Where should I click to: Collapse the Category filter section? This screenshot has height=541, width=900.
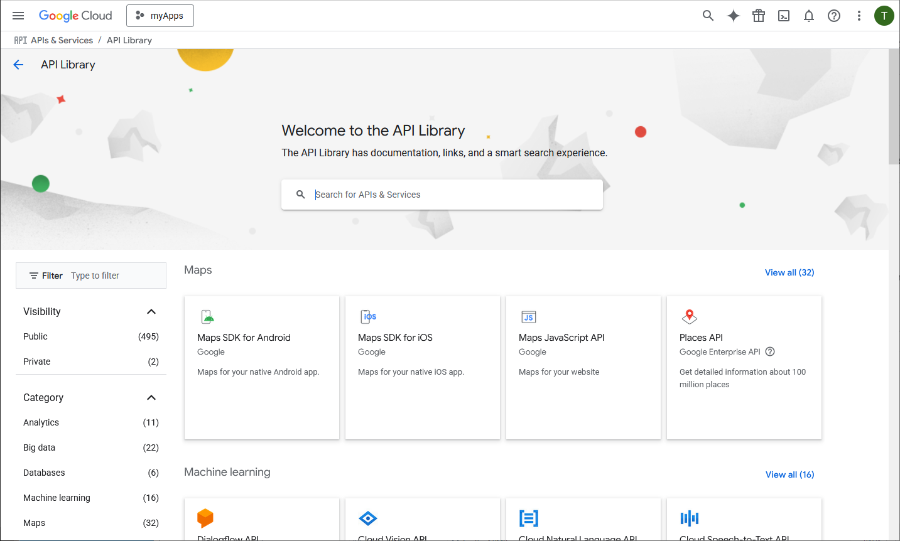tap(151, 398)
